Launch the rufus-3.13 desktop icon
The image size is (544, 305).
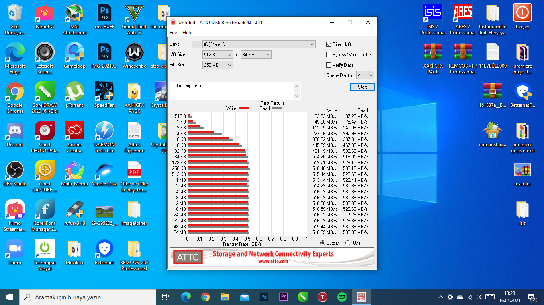[x=74, y=213]
